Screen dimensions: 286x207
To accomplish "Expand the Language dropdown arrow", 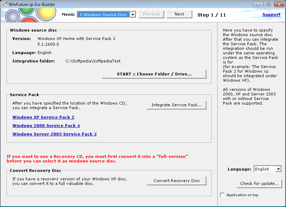I will pos(278,169).
